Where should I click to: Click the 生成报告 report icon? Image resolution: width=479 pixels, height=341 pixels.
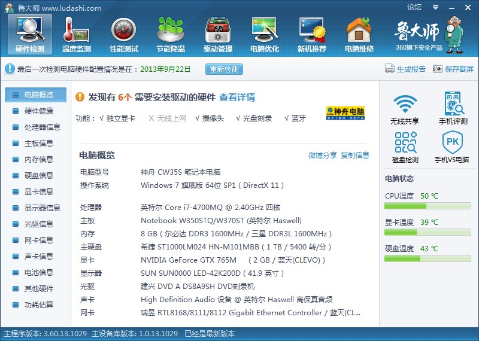click(x=390, y=69)
